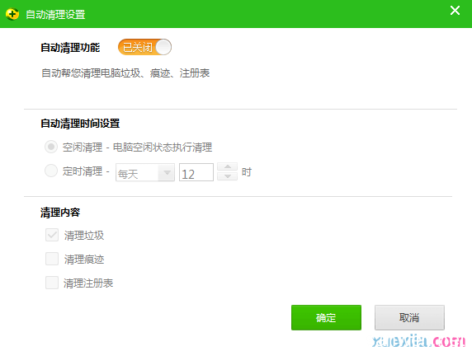Click the hour input field showing 12
The image size is (472, 351).
pyautogui.click(x=196, y=172)
